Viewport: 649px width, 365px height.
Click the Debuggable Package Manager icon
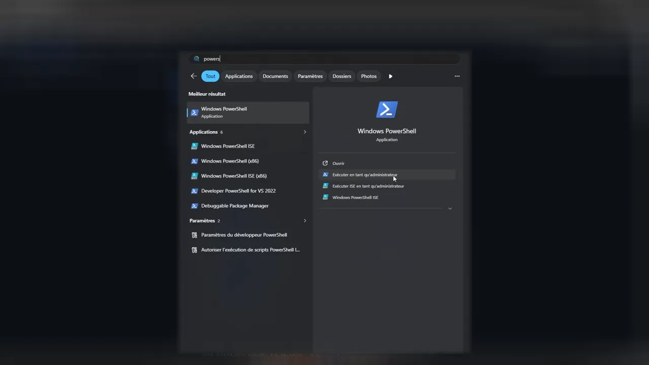[195, 205]
